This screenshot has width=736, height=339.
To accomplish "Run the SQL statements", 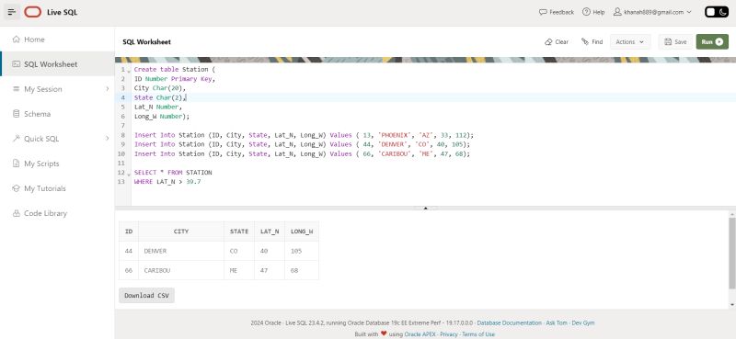I will pos(712,41).
